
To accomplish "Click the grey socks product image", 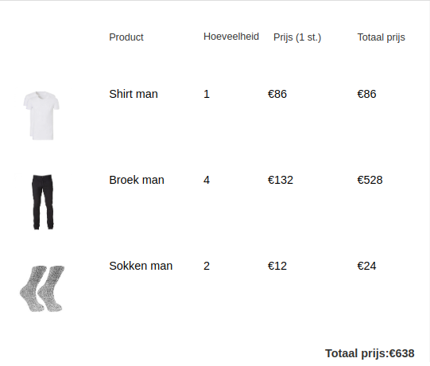I will point(42,289).
